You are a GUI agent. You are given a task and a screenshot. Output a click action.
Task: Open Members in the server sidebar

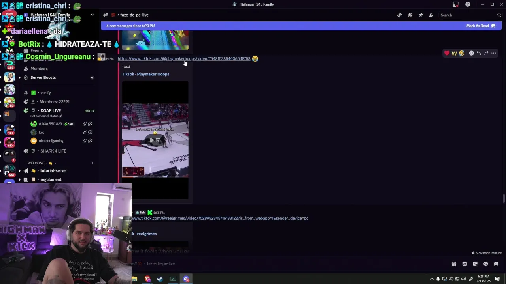(39, 69)
